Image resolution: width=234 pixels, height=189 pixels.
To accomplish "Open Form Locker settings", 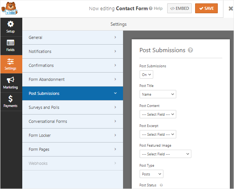I will (x=73, y=135).
